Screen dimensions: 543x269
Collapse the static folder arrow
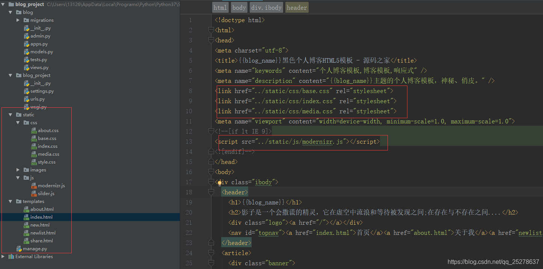(11, 115)
